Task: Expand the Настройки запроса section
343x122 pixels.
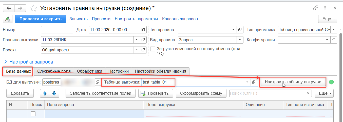Action: [6, 62]
